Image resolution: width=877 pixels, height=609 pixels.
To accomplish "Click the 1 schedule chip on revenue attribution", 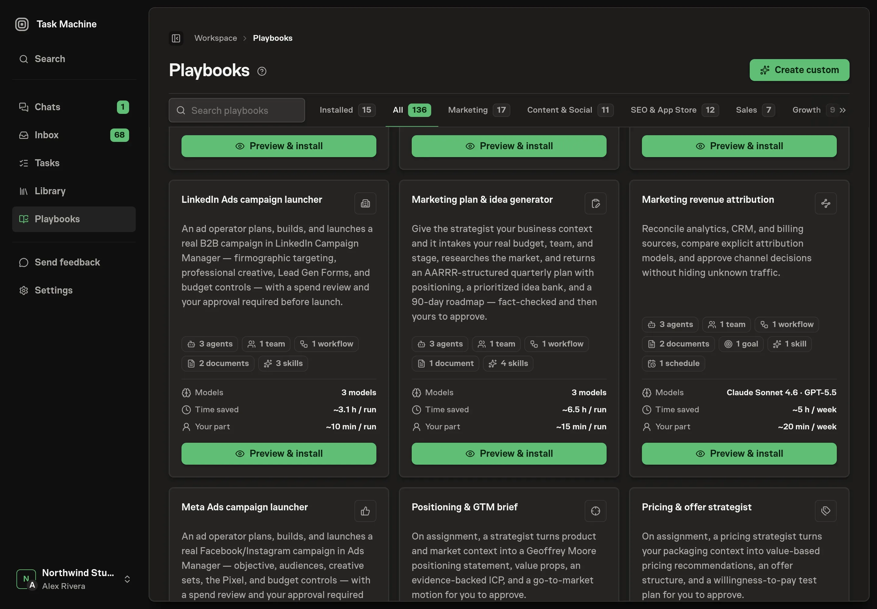I will 673,364.
